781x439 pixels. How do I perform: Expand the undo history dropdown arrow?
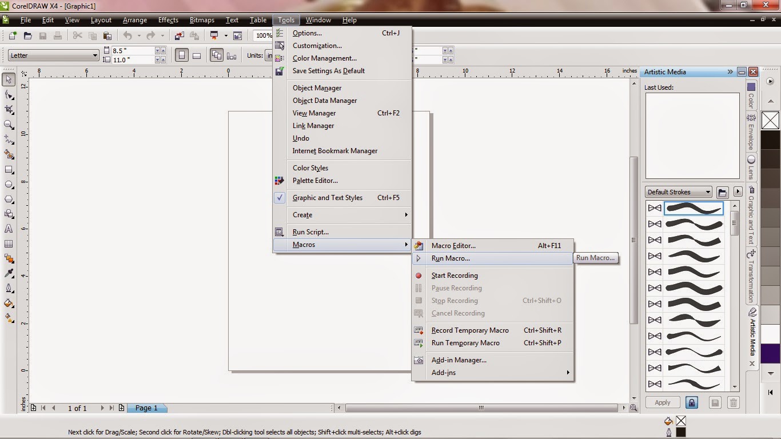(139, 35)
